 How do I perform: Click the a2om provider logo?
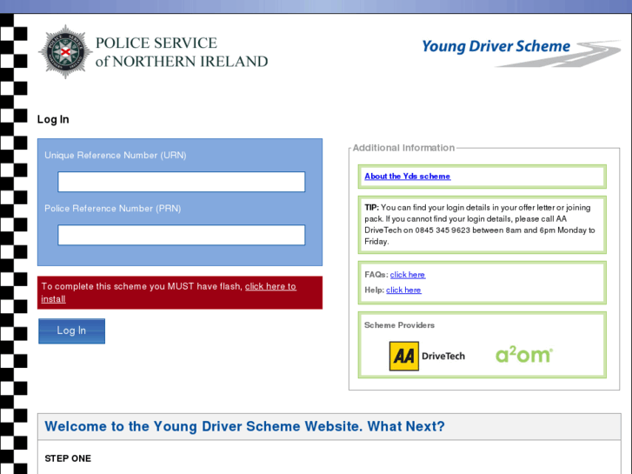[x=524, y=354]
